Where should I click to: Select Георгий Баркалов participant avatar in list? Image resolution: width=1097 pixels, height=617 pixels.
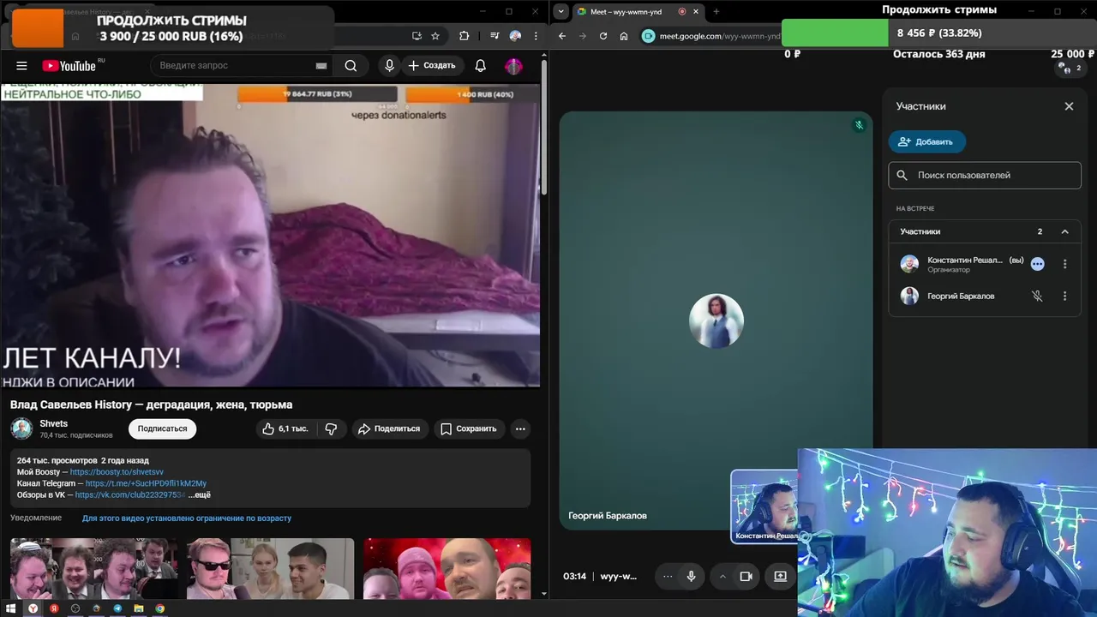point(909,296)
